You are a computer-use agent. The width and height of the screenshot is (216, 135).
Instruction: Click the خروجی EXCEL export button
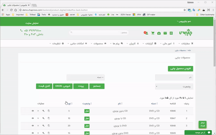pos(63,86)
